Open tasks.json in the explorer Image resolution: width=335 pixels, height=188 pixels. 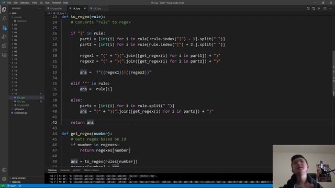click(x=22, y=21)
